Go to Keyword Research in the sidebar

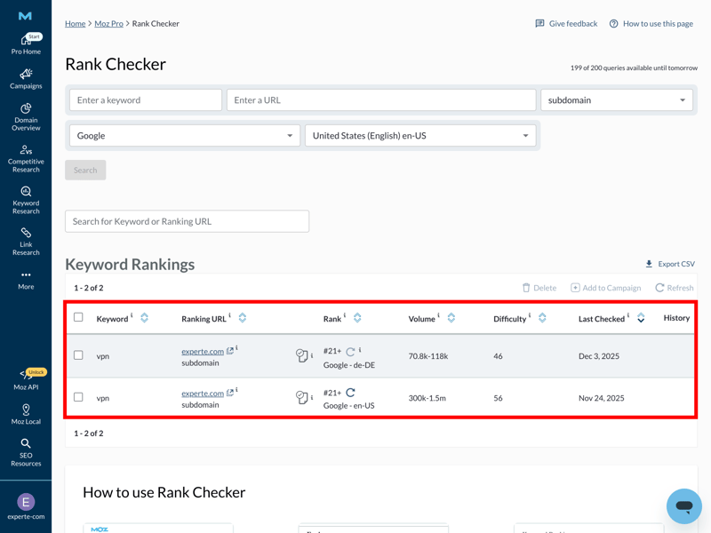pyautogui.click(x=26, y=200)
